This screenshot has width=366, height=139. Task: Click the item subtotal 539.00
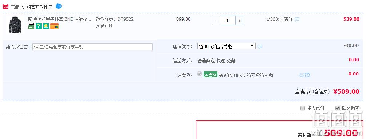point(351,19)
